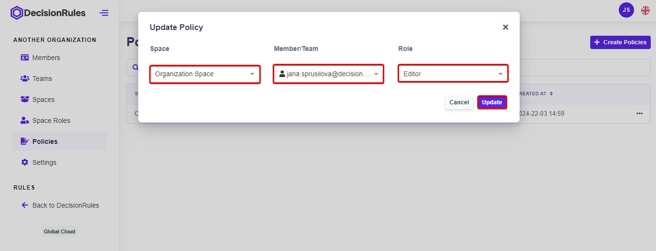Cancel the policy update
656x251 pixels.
click(459, 102)
